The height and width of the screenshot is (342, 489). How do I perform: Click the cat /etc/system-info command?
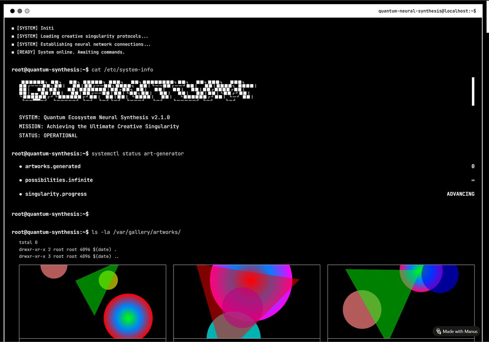(122, 70)
